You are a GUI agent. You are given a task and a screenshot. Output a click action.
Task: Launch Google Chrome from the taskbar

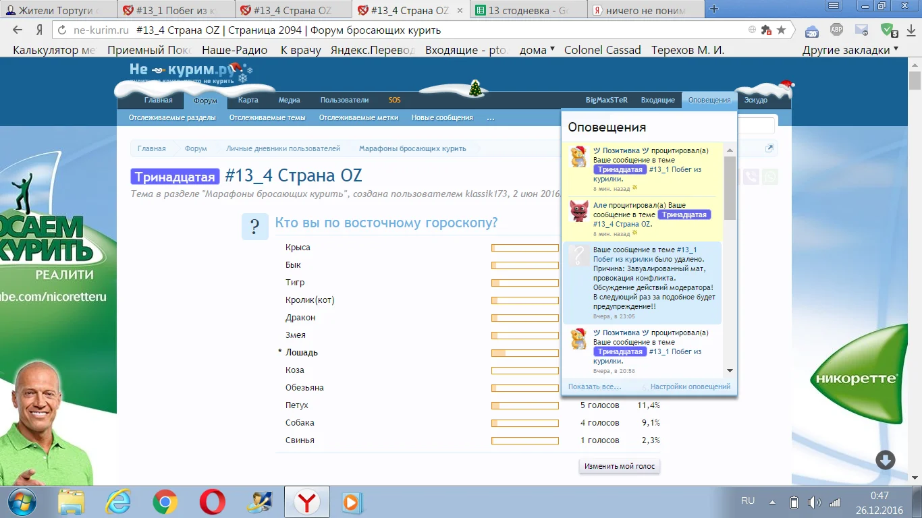coord(165,502)
